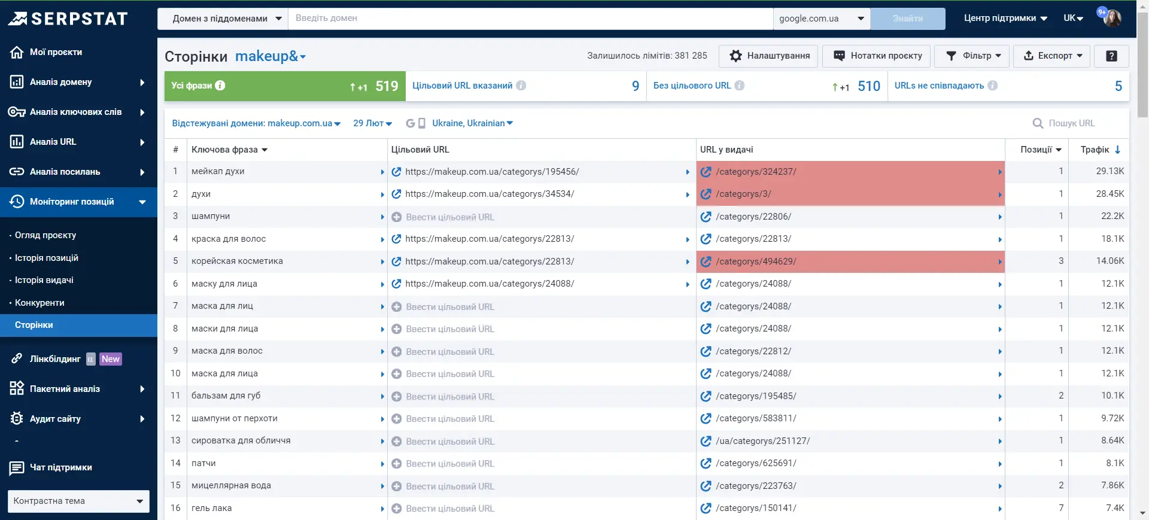The image size is (1149, 520).
Task: Open the makeup& project dropdown
Action: [270, 56]
